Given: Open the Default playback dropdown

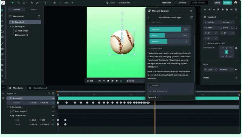Looking at the screenshot, I should tap(135, 81).
